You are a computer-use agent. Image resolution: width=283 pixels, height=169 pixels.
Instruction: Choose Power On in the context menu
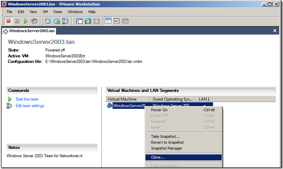[x=184, y=110]
